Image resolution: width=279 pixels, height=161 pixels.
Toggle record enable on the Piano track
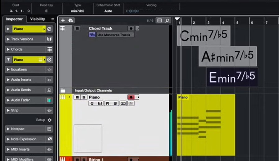(x=131, y=97)
